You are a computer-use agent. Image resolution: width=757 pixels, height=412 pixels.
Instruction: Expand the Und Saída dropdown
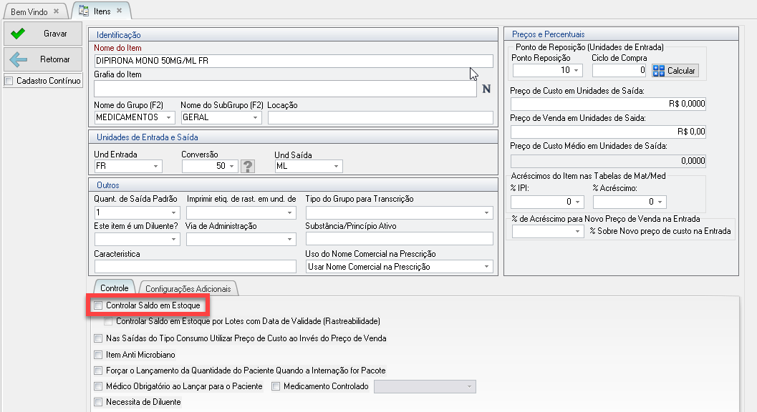[336, 167]
